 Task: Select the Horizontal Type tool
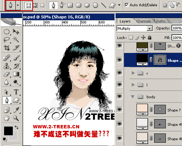[16, 92]
